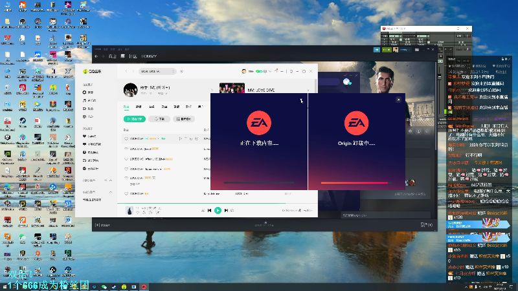The height and width of the screenshot is (291, 518).
Task: Go forward in QQ Music navigation
Action: (x=133, y=71)
